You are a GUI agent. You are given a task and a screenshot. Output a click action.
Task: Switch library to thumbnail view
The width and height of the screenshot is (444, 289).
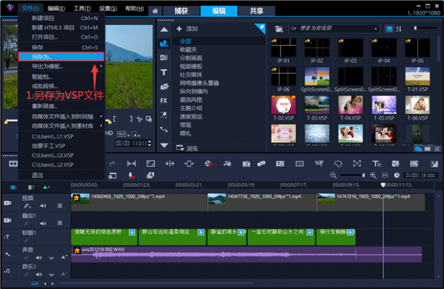(389, 29)
